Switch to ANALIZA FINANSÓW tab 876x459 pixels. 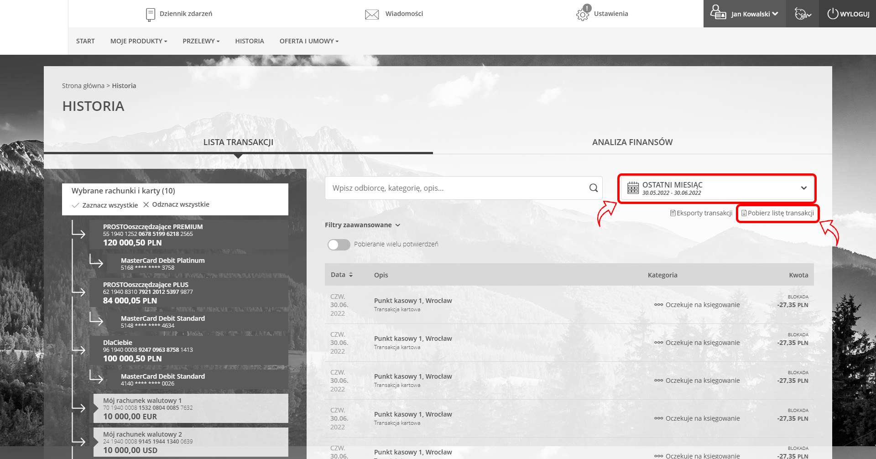point(632,142)
